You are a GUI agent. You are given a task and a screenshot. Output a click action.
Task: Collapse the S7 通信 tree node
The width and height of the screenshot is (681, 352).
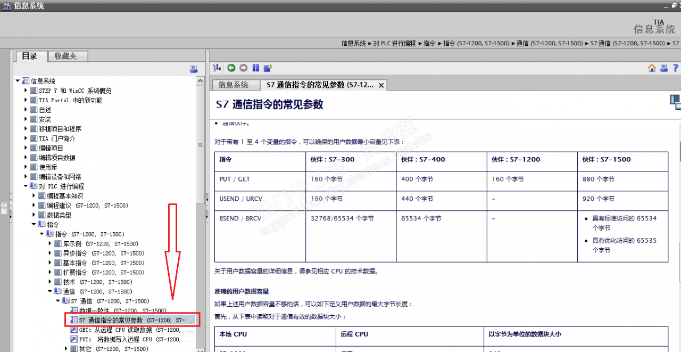tap(58, 301)
